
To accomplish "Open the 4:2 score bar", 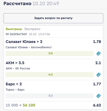I will pos(50,75).
